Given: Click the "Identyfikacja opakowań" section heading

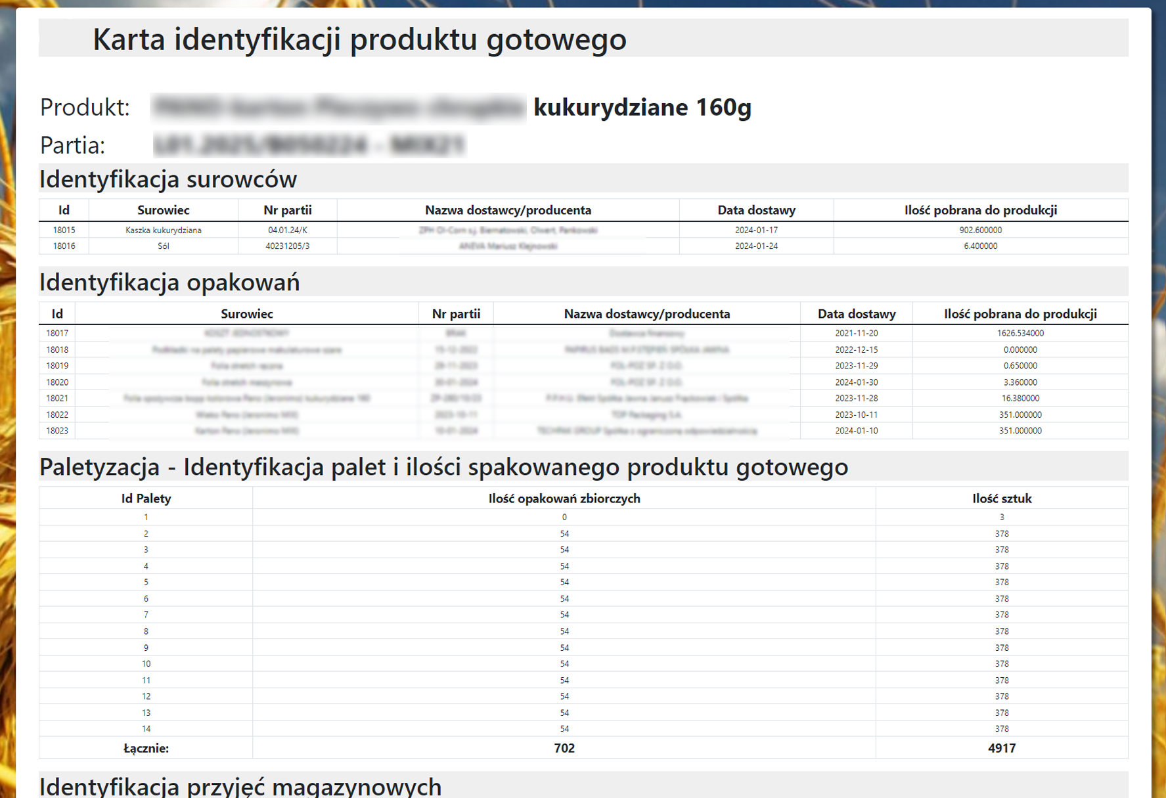Looking at the screenshot, I should point(169,282).
